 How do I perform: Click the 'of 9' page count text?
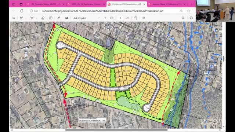[x=127, y=18]
